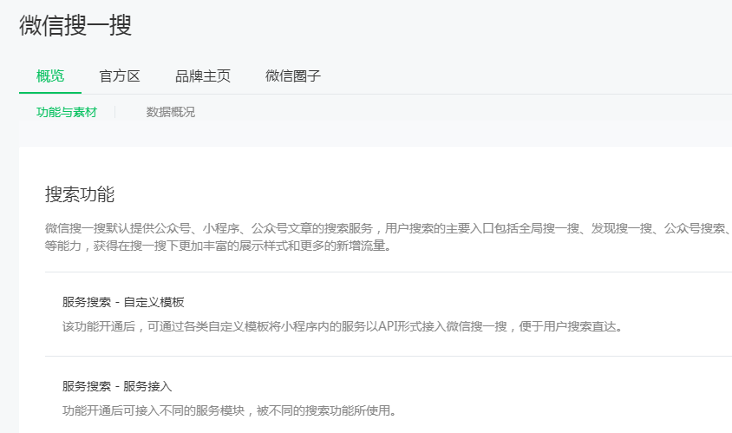Click the line separating 自定义模板 and 服务接入

coord(388,356)
